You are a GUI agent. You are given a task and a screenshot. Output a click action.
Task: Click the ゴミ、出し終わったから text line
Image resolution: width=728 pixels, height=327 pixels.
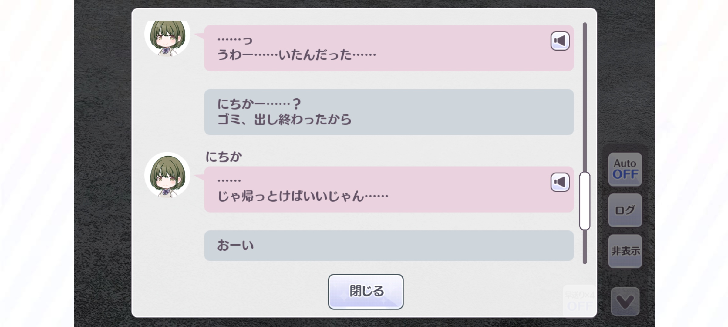click(285, 120)
